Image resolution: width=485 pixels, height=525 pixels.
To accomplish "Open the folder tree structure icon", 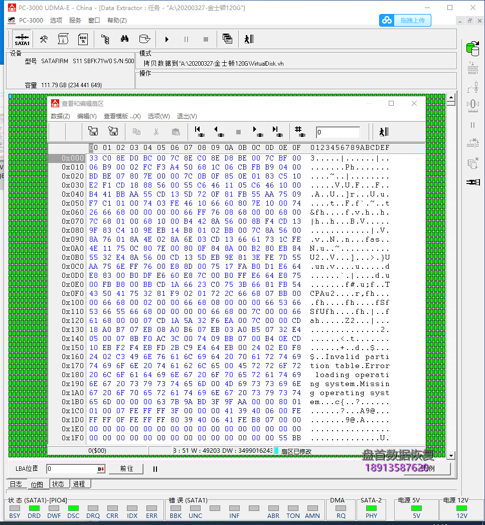I will tap(105, 39).
